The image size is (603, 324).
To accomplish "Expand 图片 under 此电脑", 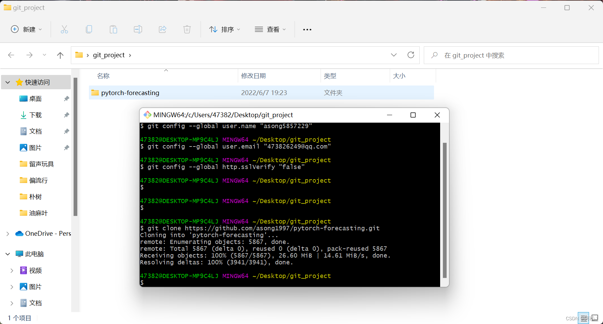I will 12,287.
